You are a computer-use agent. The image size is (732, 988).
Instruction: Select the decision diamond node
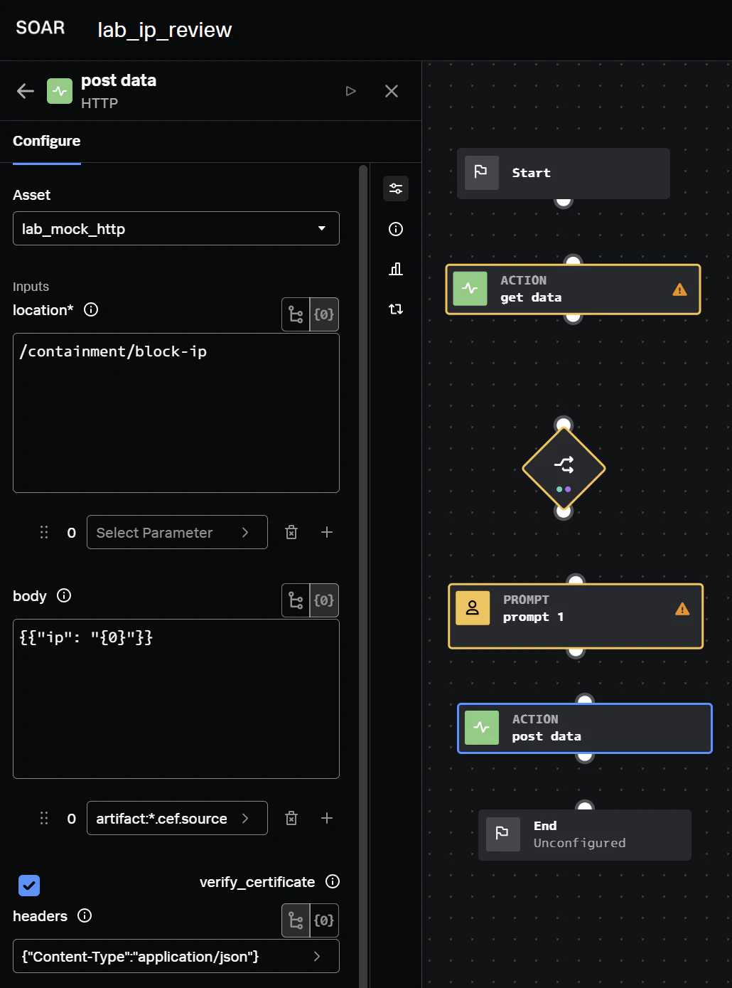pos(564,468)
